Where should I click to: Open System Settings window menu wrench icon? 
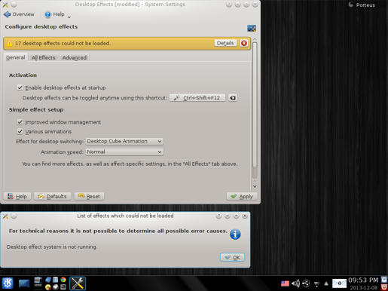[x=5, y=5]
